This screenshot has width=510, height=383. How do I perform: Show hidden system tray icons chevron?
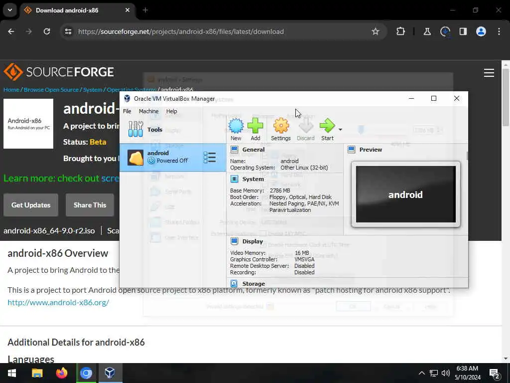click(421, 373)
